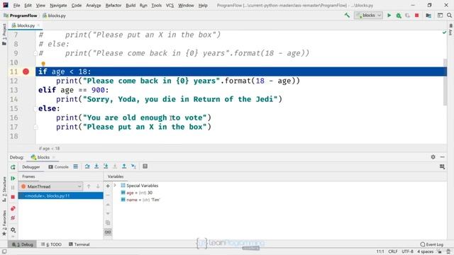Select the module blocks.py:11 frame
This screenshot has height=255, width=454.
[x=60, y=195]
